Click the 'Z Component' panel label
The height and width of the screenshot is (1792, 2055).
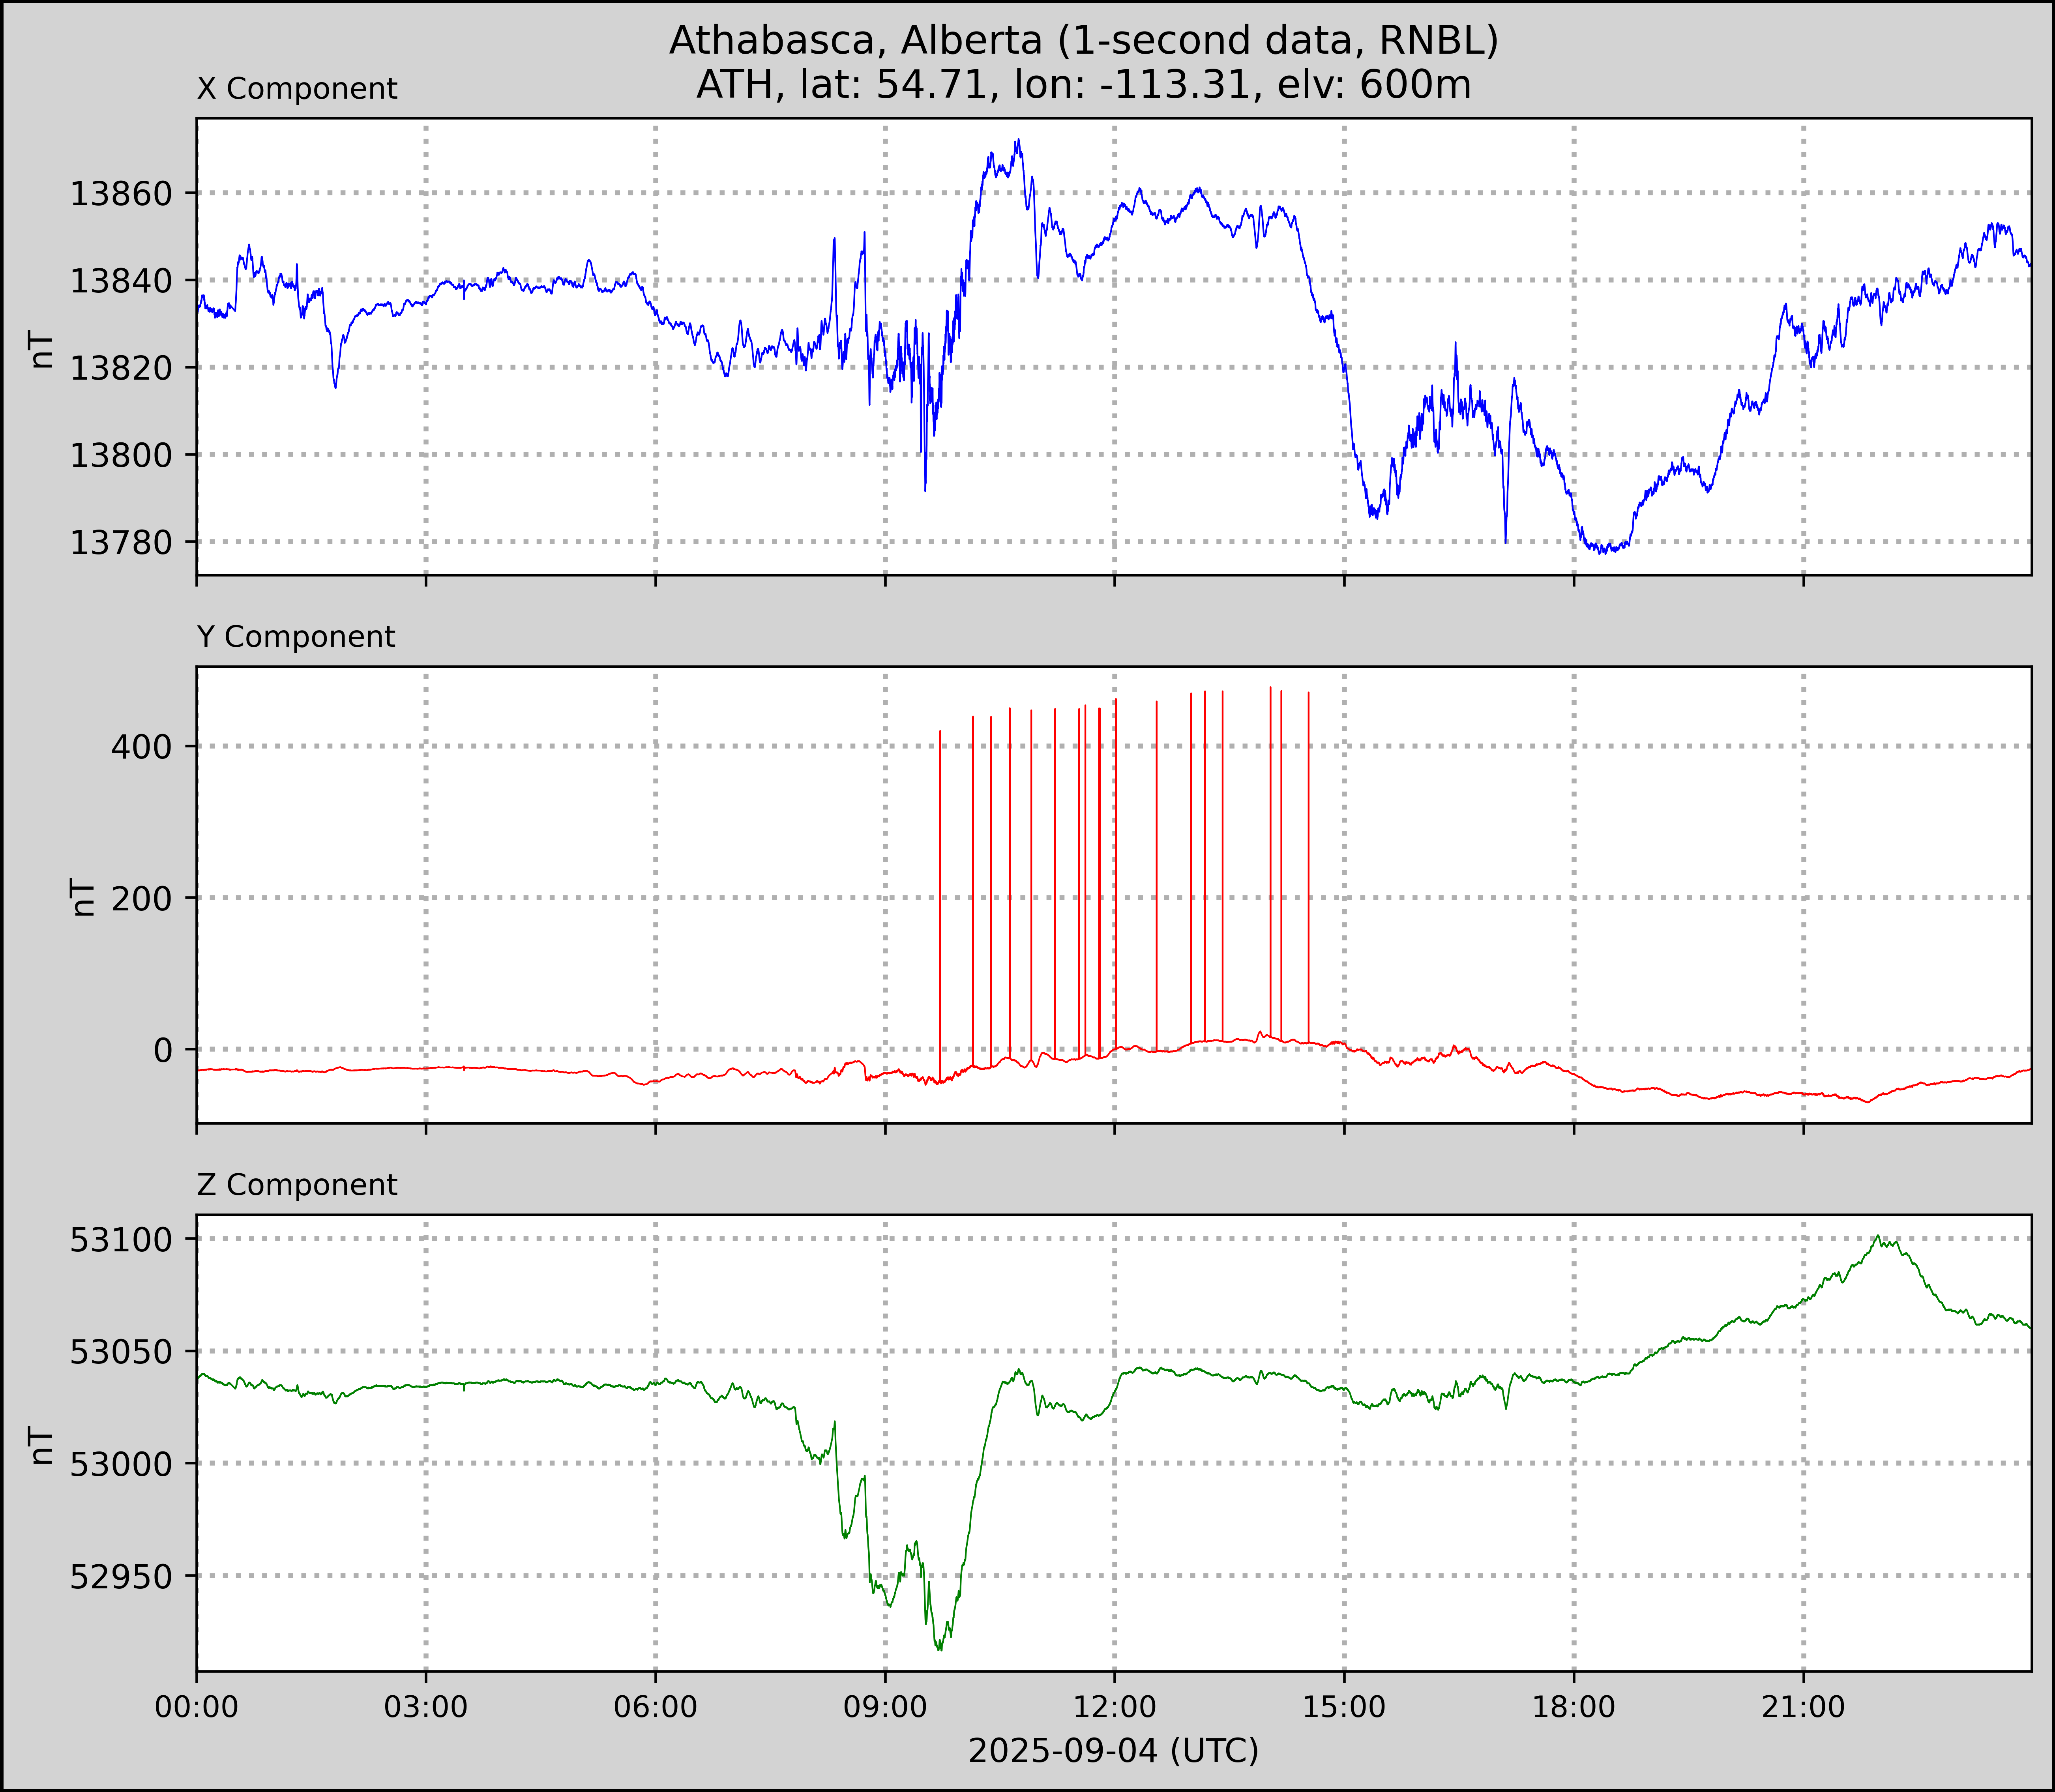click(297, 1185)
